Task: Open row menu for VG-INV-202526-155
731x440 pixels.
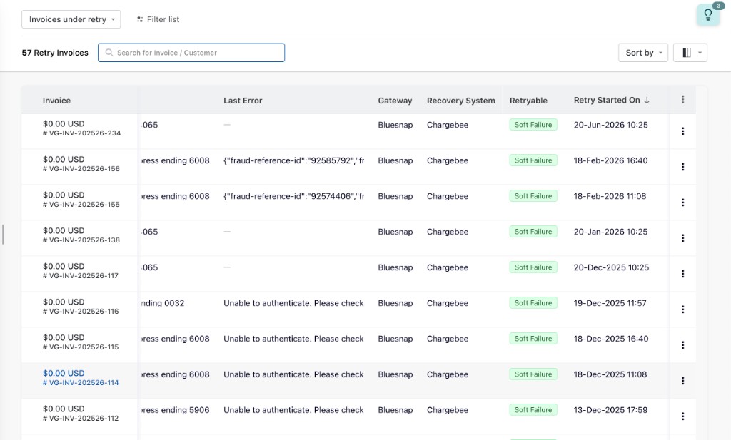Action: point(682,203)
